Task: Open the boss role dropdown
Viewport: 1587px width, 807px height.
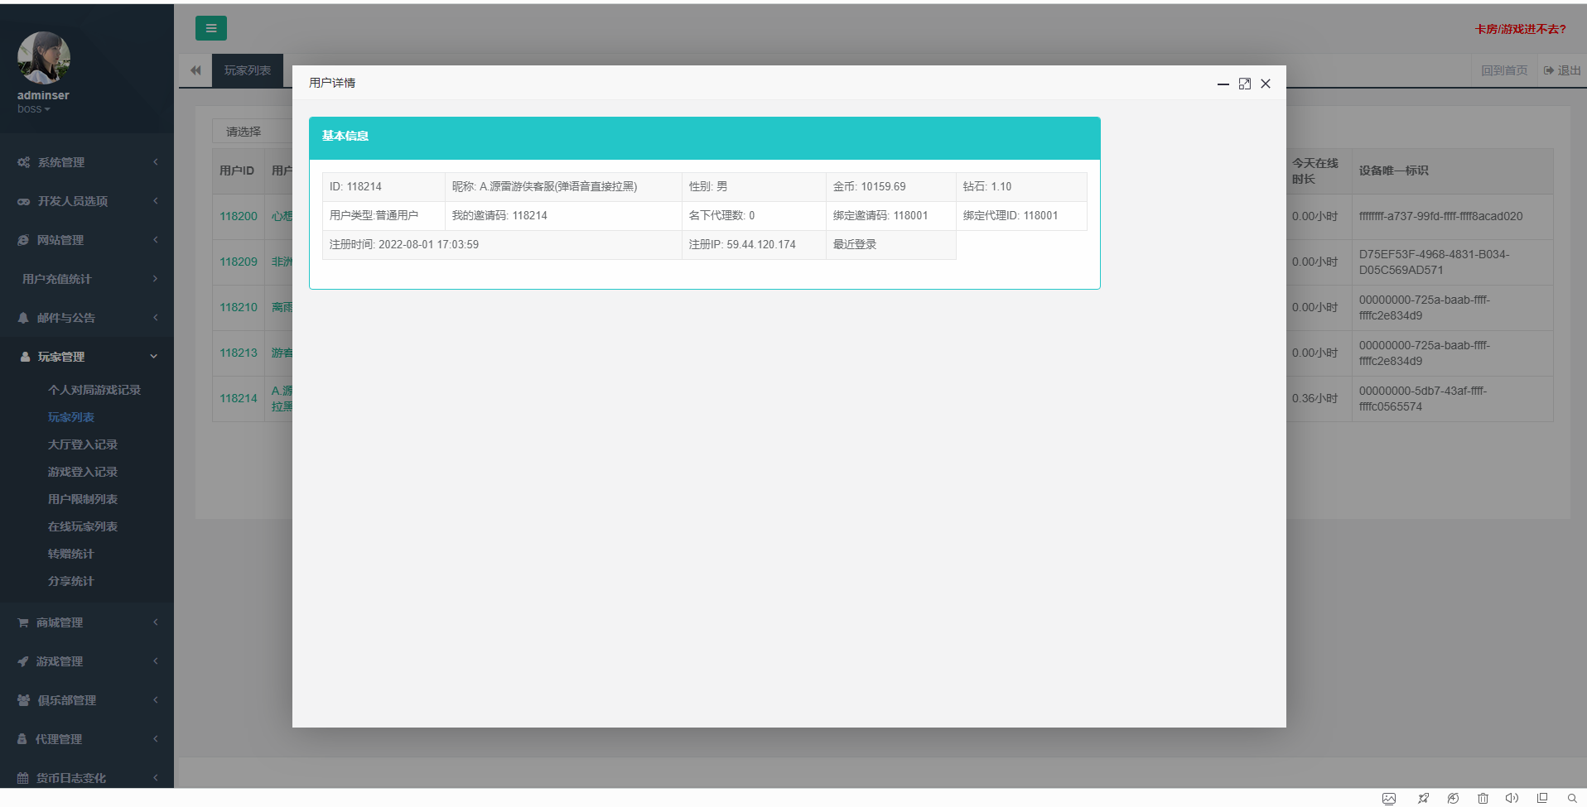Action: point(34,108)
